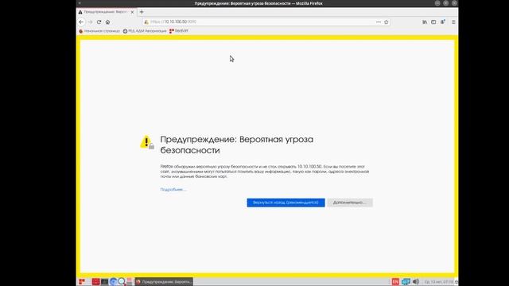This screenshot has width=509, height=286.
Task: Switch to Firefox window in taskbar
Action: click(164, 282)
